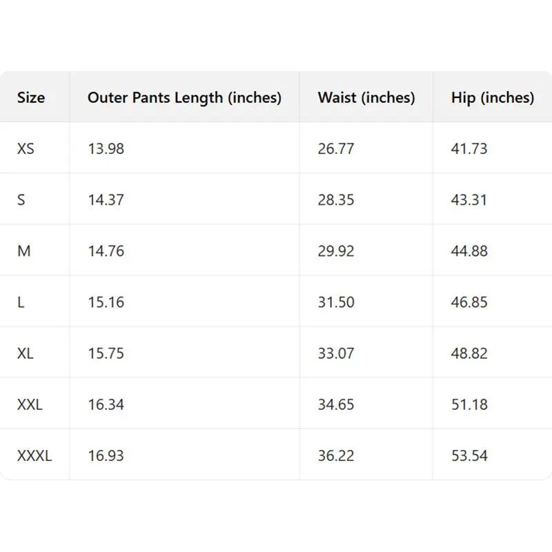Select the M size row label

coord(24,251)
